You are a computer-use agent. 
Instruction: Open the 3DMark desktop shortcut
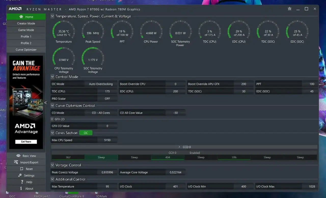[101, 194]
